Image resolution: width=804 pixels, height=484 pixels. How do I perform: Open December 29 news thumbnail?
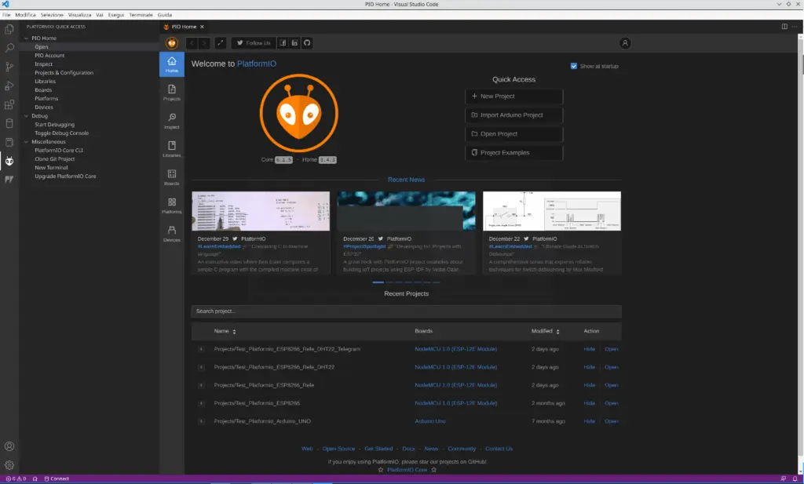pyautogui.click(x=261, y=211)
